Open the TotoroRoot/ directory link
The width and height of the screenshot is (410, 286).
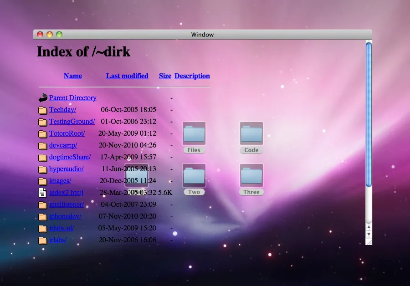pos(67,133)
